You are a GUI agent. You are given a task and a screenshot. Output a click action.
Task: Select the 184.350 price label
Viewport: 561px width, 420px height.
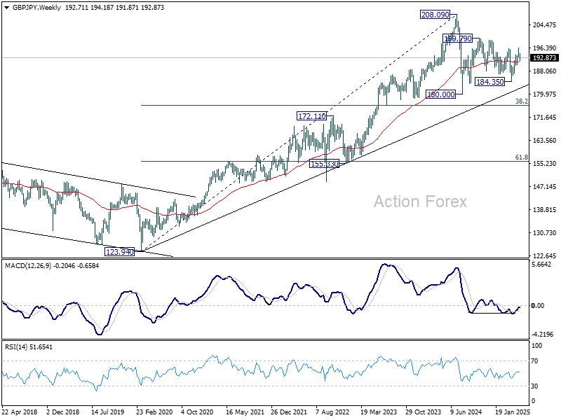[x=490, y=82]
